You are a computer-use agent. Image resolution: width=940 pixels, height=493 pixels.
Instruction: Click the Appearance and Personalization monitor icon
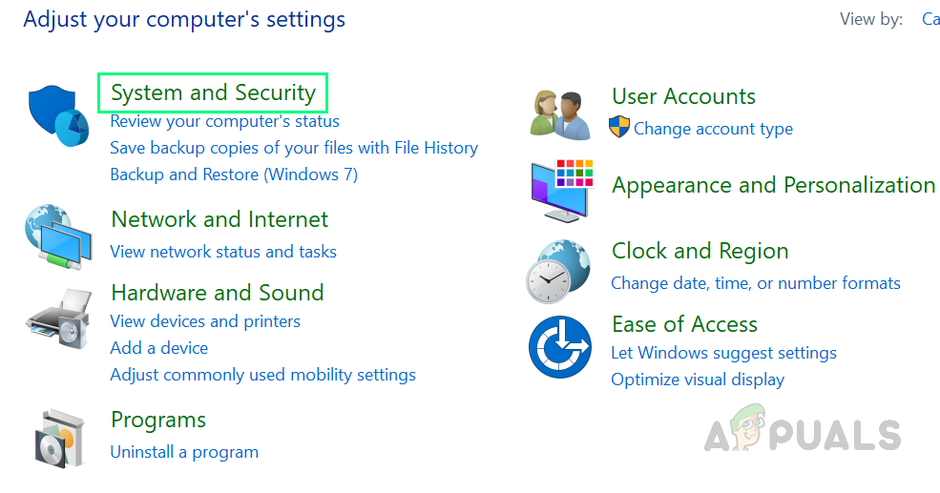click(561, 188)
